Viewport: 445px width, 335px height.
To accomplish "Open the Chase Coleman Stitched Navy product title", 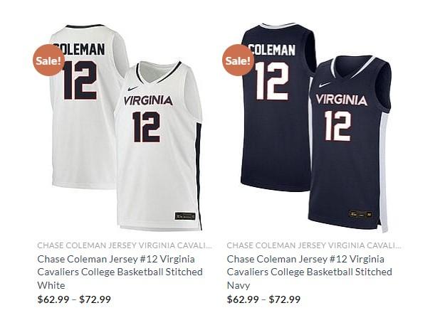I will pyautogui.click(x=309, y=272).
